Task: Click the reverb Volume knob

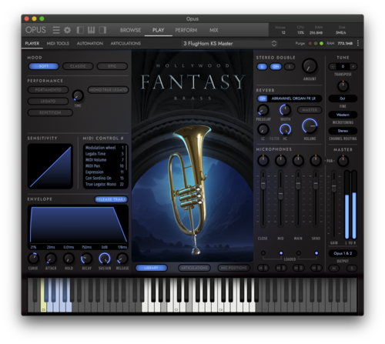Action: pyautogui.click(x=310, y=126)
